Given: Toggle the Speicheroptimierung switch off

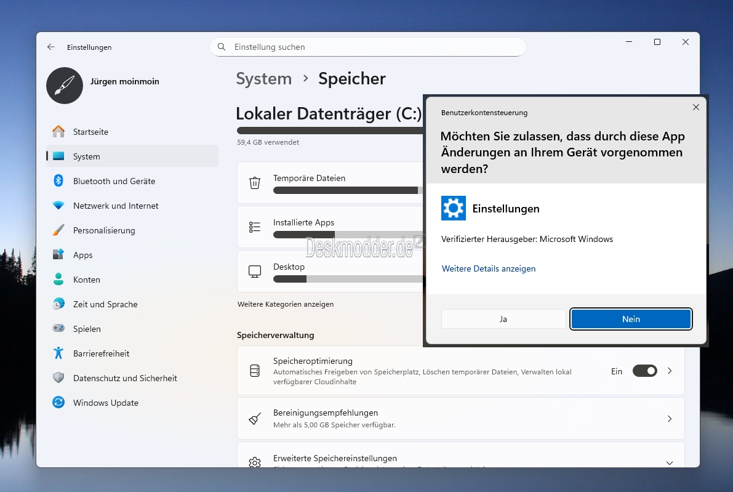Looking at the screenshot, I should click(644, 371).
